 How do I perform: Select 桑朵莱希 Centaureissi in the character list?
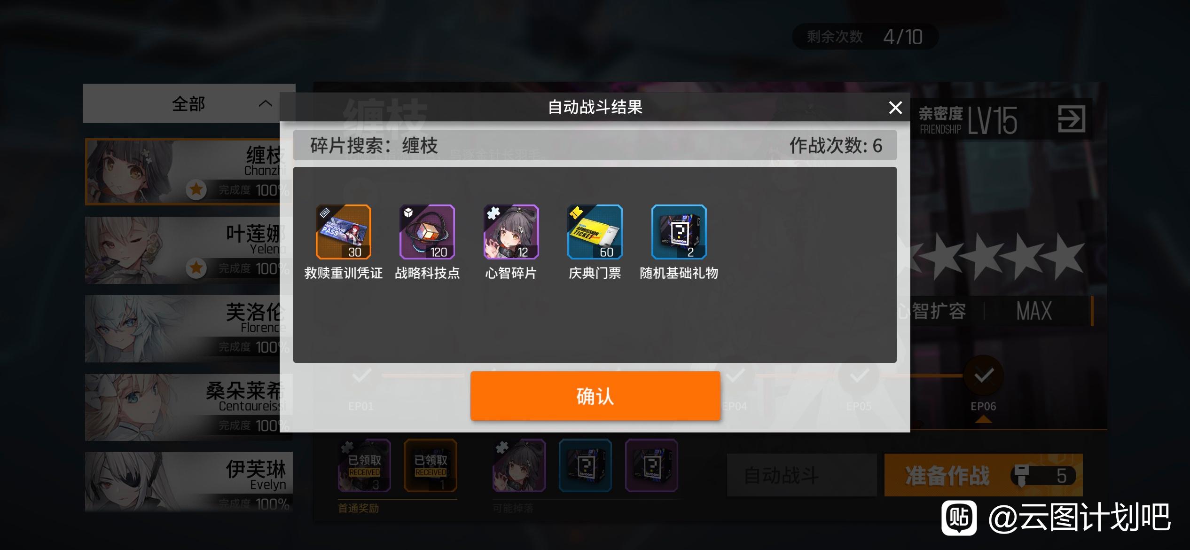[188, 407]
